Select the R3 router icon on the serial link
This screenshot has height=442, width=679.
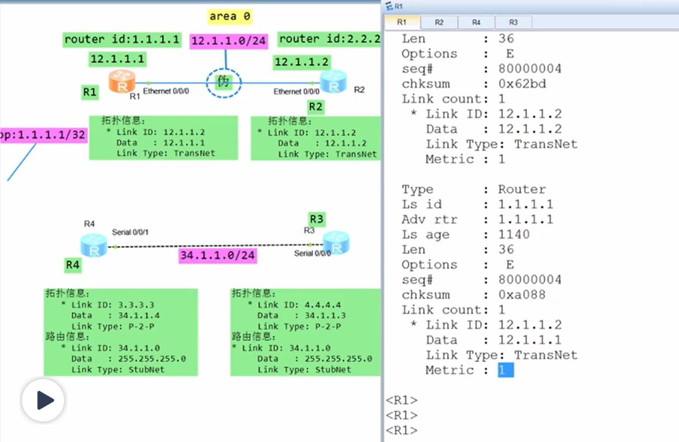pos(336,243)
